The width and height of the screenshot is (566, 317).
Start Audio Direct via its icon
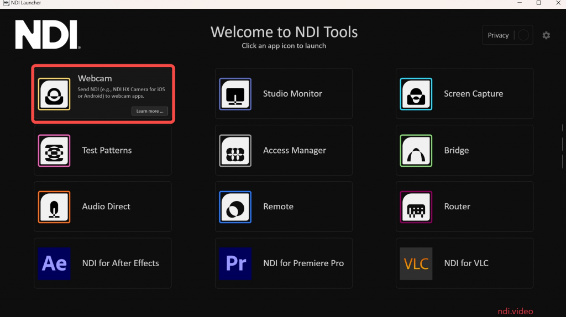pyautogui.click(x=54, y=207)
